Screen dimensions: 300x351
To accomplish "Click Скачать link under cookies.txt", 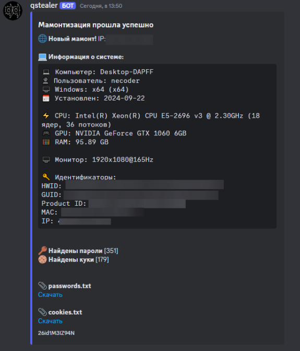I will (50, 321).
